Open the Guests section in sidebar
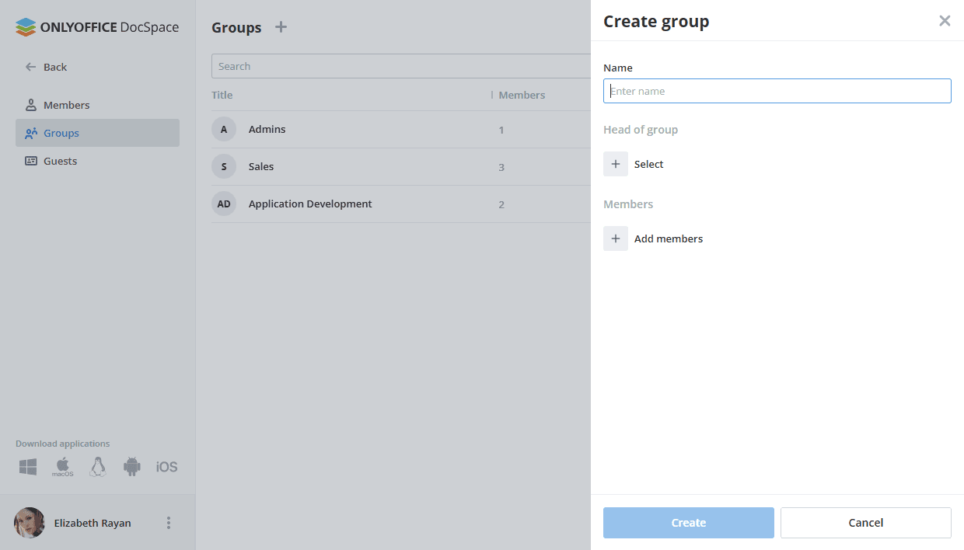Image resolution: width=964 pixels, height=550 pixels. click(x=60, y=161)
